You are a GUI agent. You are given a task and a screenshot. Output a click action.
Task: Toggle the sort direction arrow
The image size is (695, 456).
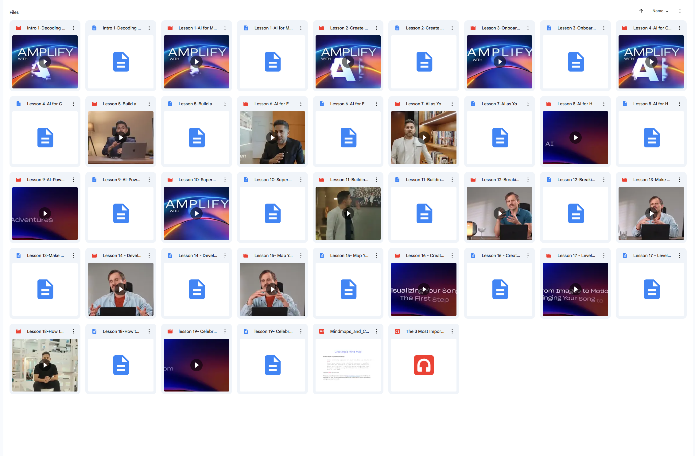(x=641, y=11)
